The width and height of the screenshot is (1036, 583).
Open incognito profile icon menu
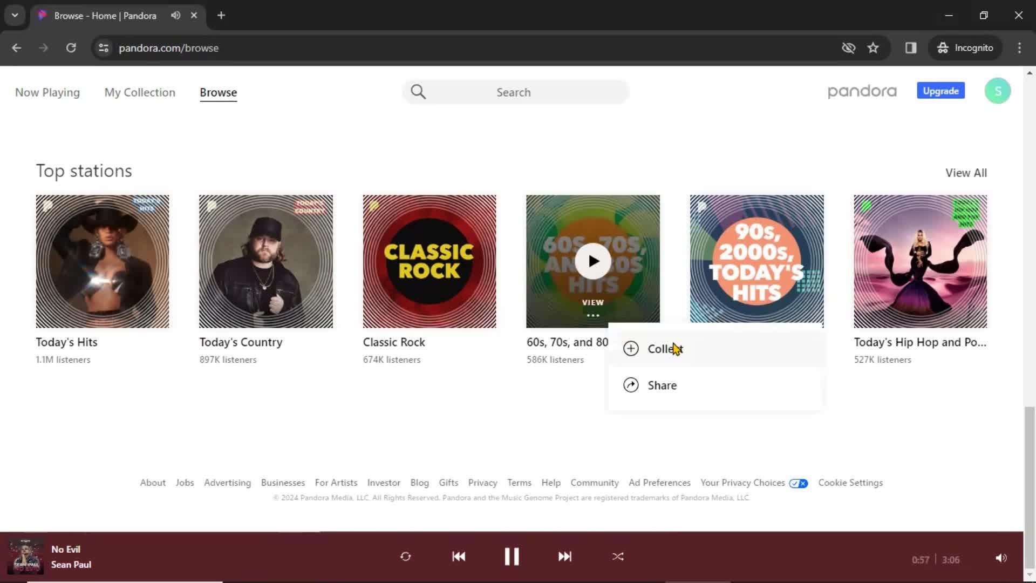965,48
